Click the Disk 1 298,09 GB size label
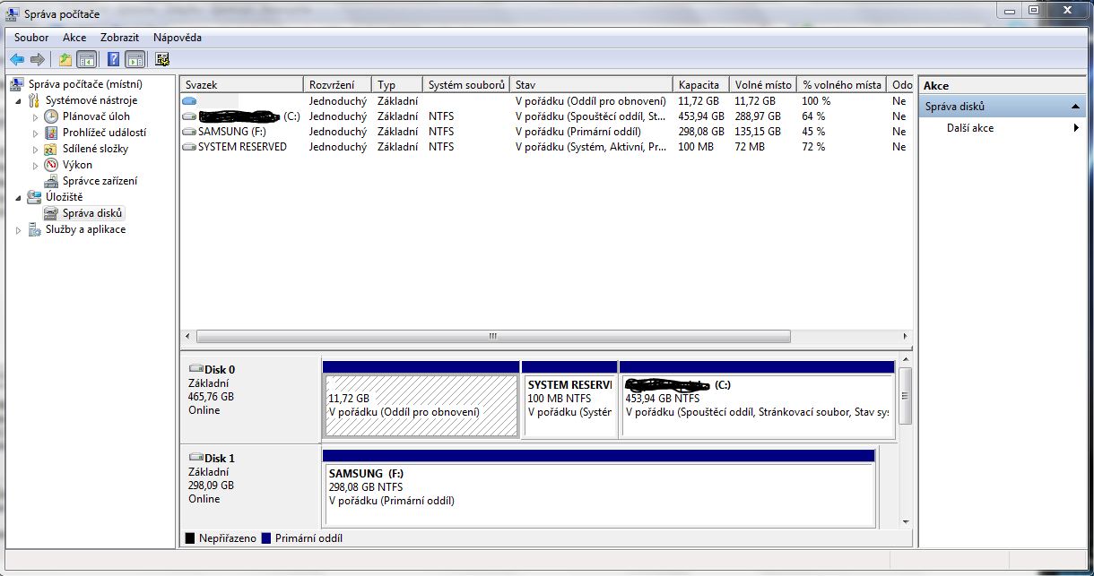 click(x=211, y=486)
